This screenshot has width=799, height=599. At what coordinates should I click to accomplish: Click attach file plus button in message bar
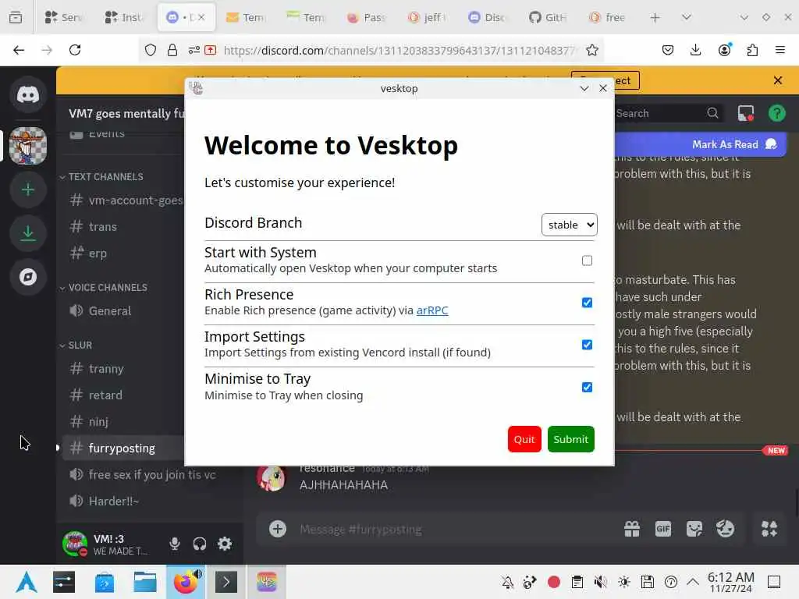click(x=278, y=529)
